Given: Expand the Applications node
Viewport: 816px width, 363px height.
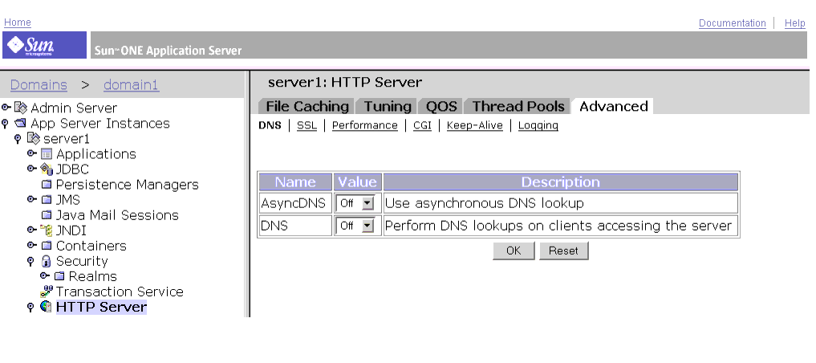Looking at the screenshot, I should click(32, 153).
